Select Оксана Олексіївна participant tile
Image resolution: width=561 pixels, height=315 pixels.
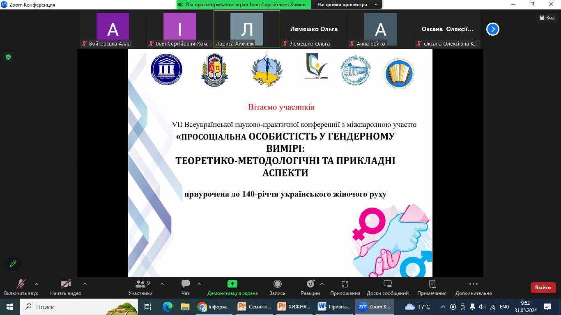pos(447,29)
